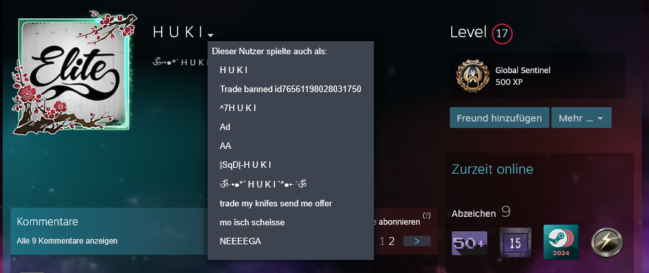This screenshot has height=273, width=649.
Task: Open the Alle 9 Kommentare anzeigen link
Action: [x=67, y=241]
